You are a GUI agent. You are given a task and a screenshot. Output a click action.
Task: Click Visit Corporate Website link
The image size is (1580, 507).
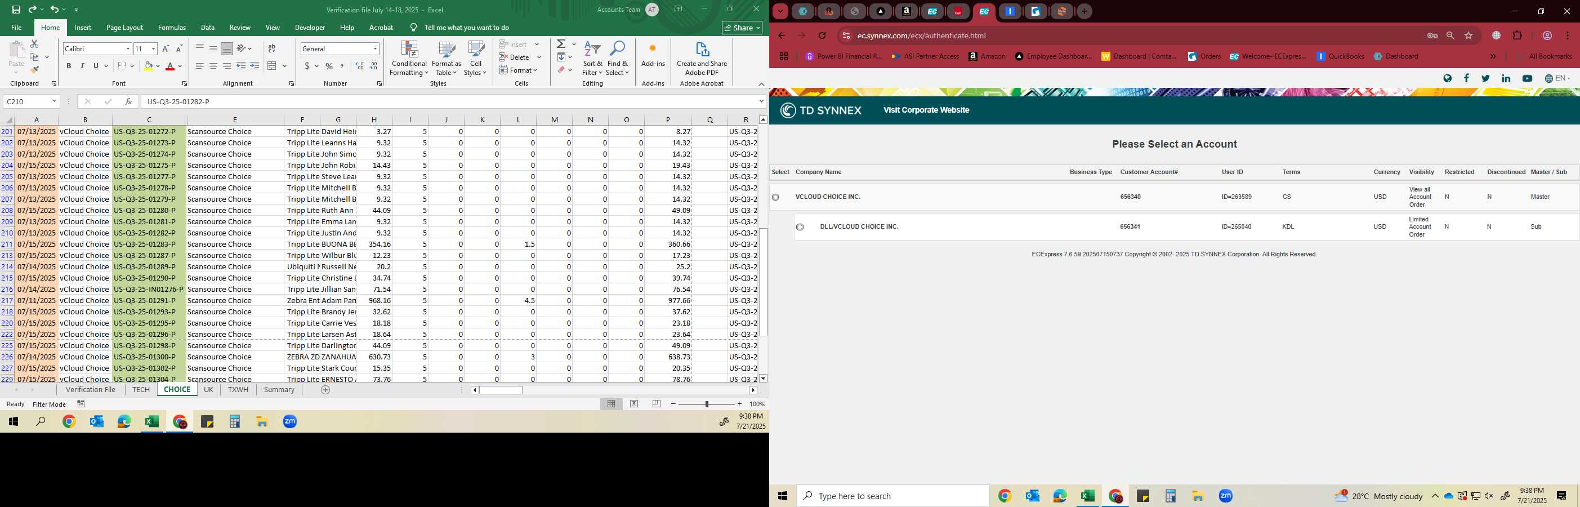pos(926,110)
